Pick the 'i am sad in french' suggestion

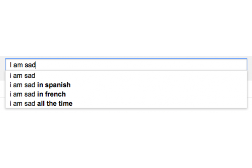point(38,94)
